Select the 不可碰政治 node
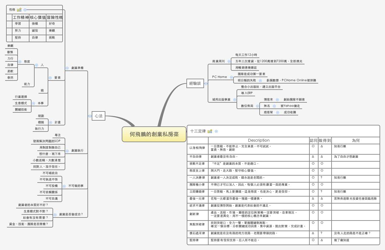The height and width of the screenshot is (250, 385). pyautogui.click(x=50, y=173)
